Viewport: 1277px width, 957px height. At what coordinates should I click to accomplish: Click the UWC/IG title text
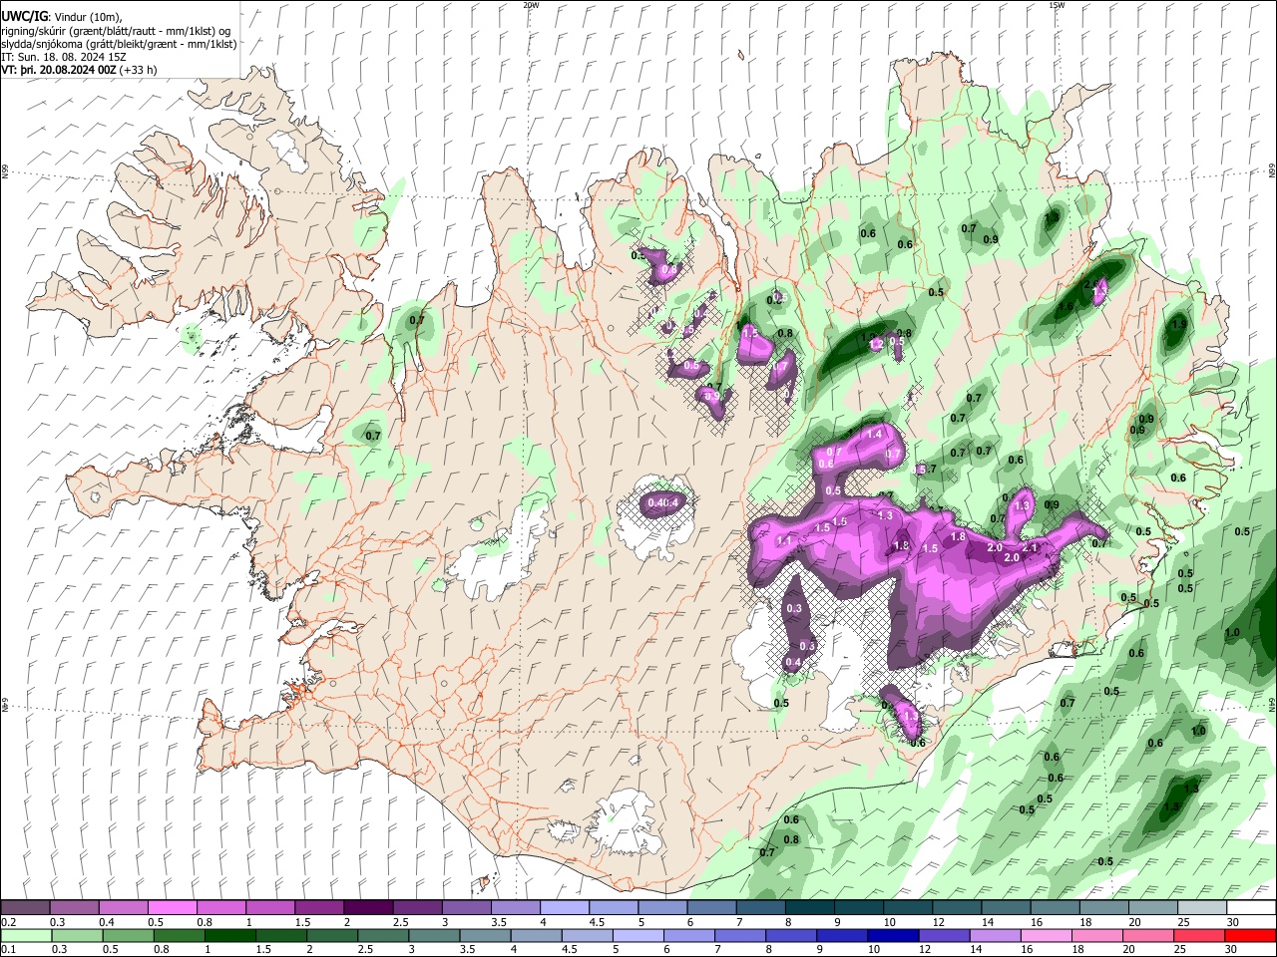click(24, 17)
